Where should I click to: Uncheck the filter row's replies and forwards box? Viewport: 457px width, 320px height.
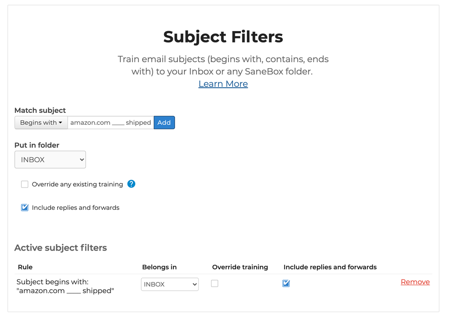pyautogui.click(x=286, y=283)
